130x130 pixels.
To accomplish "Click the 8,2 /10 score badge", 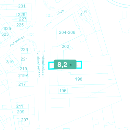I will coord(65,64).
